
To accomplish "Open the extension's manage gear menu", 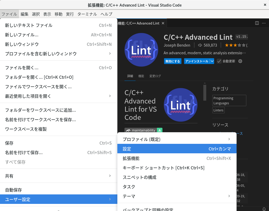I will 240,61.
